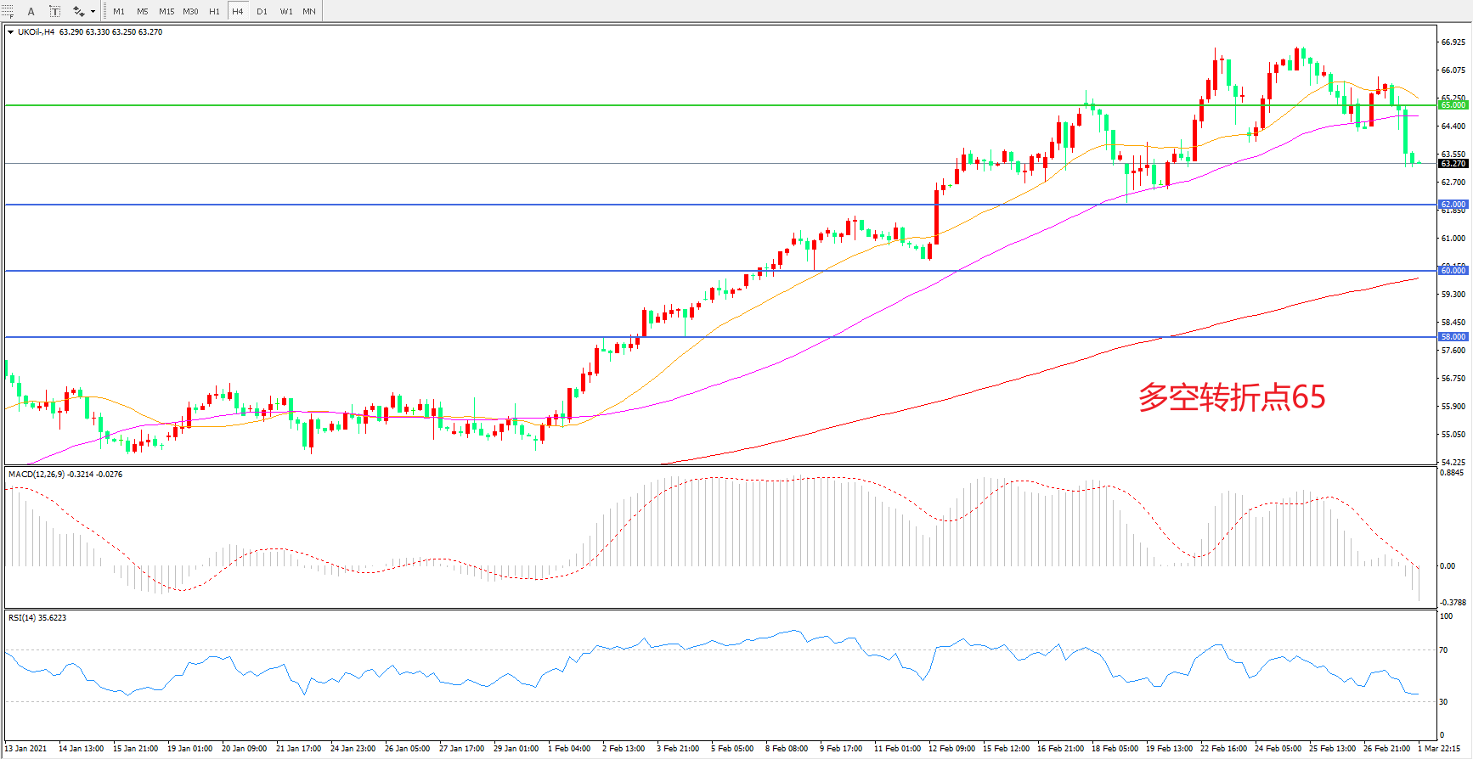Open the arrows tool dropdown arrow
This screenshot has height=759, width=1473.
pyautogui.click(x=93, y=11)
